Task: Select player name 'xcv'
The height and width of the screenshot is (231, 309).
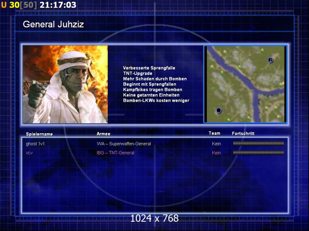Action: coord(29,153)
